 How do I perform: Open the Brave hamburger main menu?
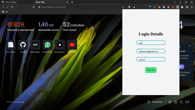pos(192,7)
